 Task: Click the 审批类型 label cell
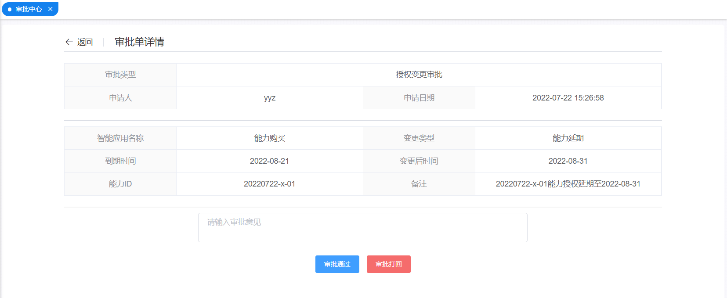coord(120,75)
